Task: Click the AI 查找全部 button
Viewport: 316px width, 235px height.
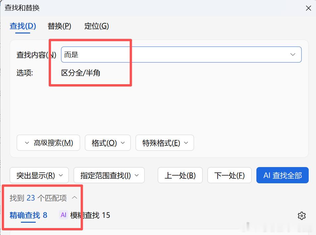Action: 283,175
